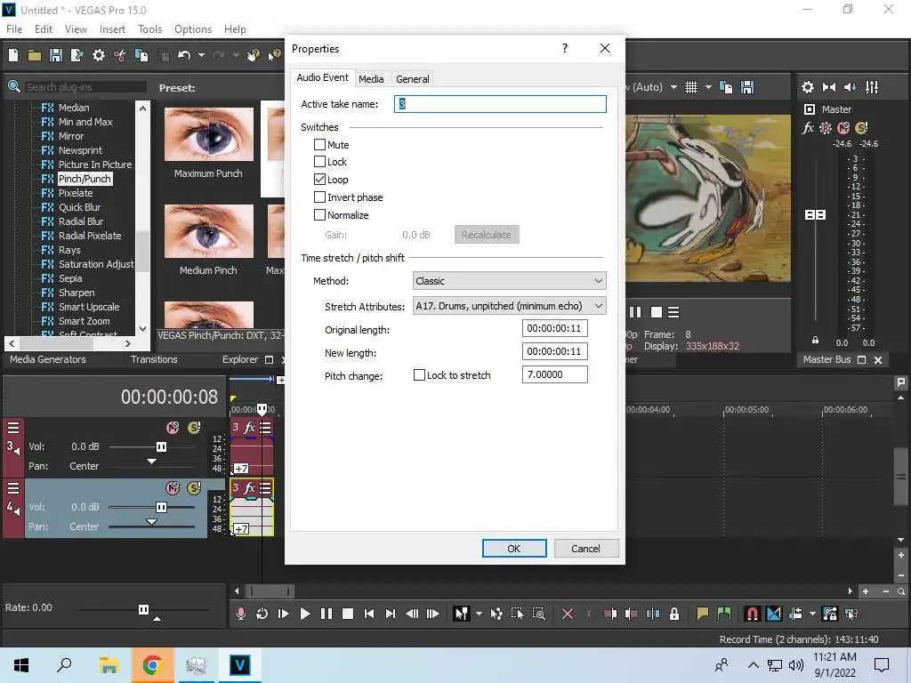Adjust the playback Rate slider
This screenshot has width=911, height=683.
click(x=143, y=609)
